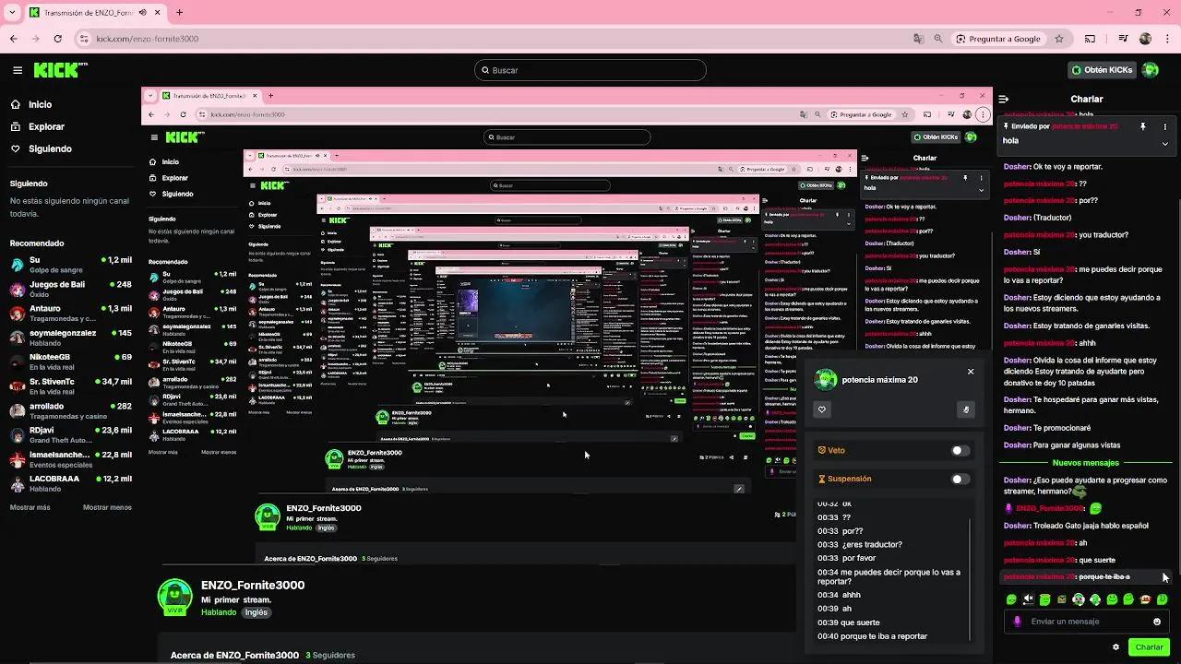The width and height of the screenshot is (1181, 664).
Task: Mute the tab audio icon on the Kick tab
Action: coord(142,13)
